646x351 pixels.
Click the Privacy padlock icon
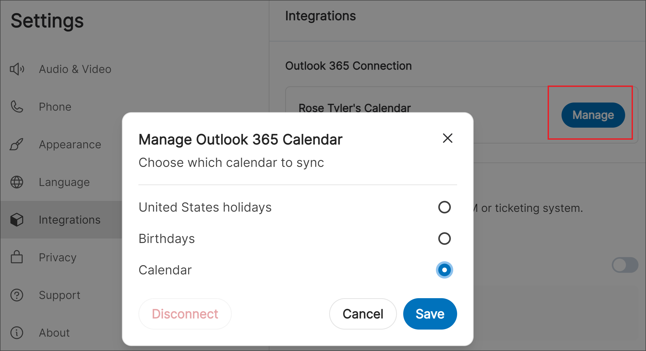tap(16, 257)
